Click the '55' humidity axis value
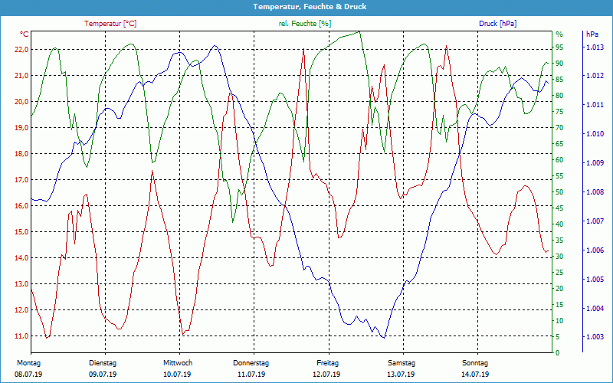 [559, 176]
